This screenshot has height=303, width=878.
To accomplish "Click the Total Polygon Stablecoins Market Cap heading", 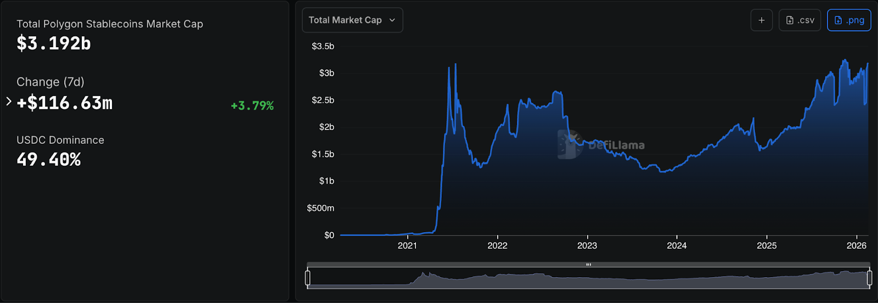I will pos(110,24).
